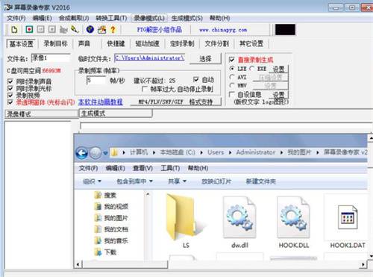Select the LXE format radio button
Image resolution: width=373 pixels, height=277 pixels.
point(232,68)
